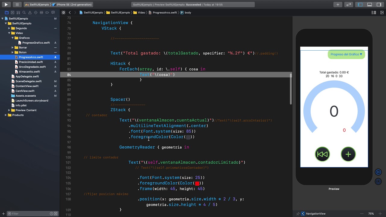
Task: Start Live Preview play button
Action: click(x=378, y=172)
